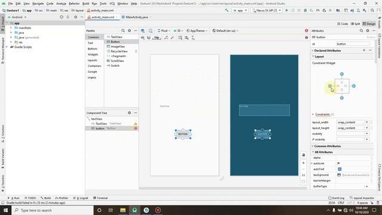Open the Layout Inspector
Image resolution: width=382 pixels, height=215 pixels.
pos(362,198)
